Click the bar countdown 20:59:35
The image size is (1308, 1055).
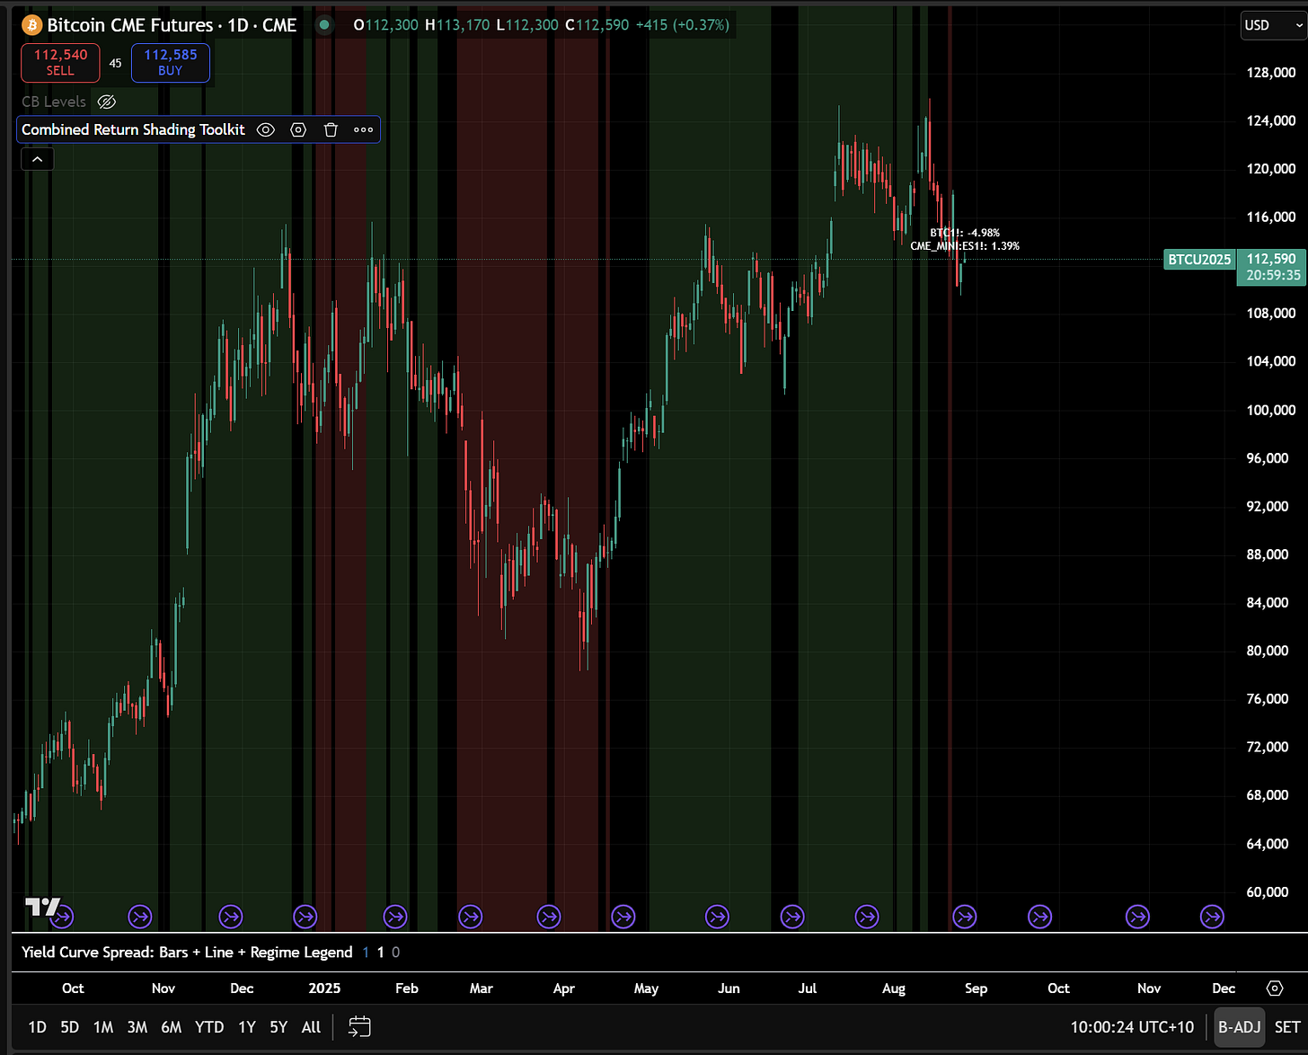(x=1273, y=275)
